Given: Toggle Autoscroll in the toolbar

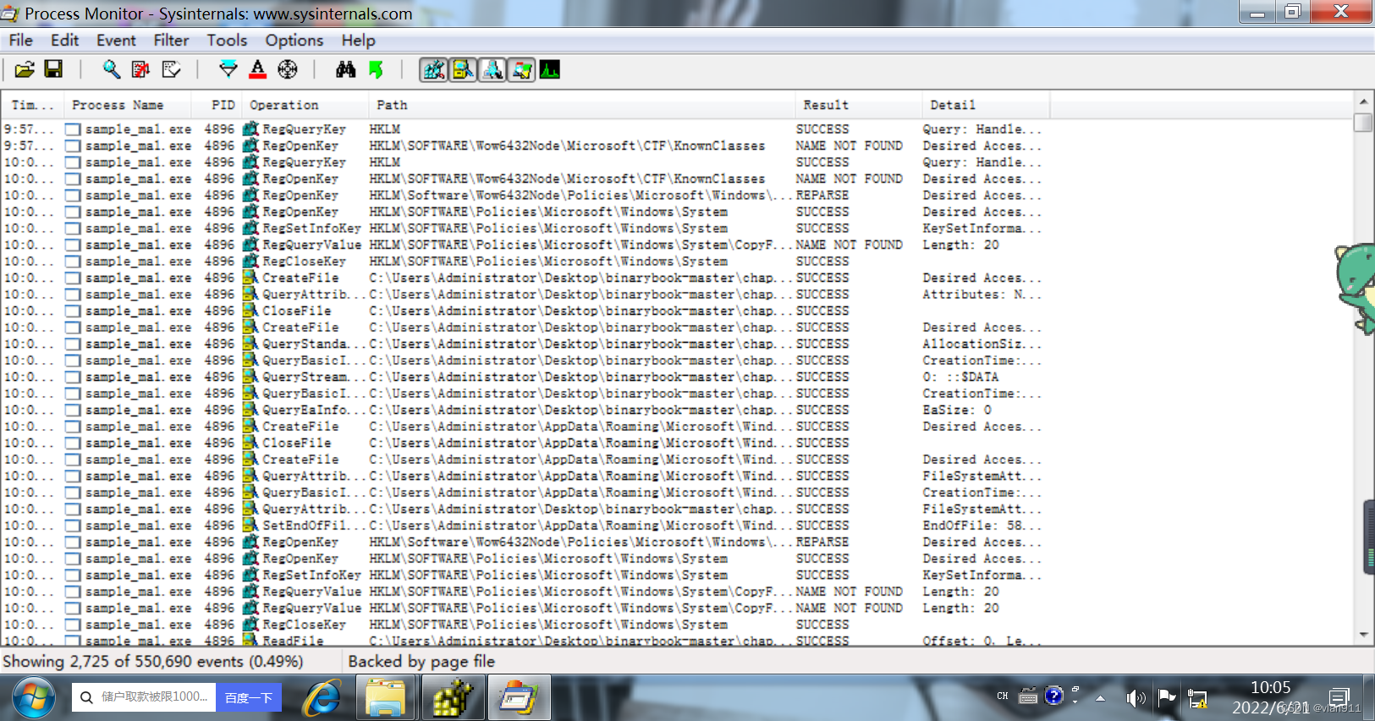Looking at the screenshot, I should (x=140, y=69).
